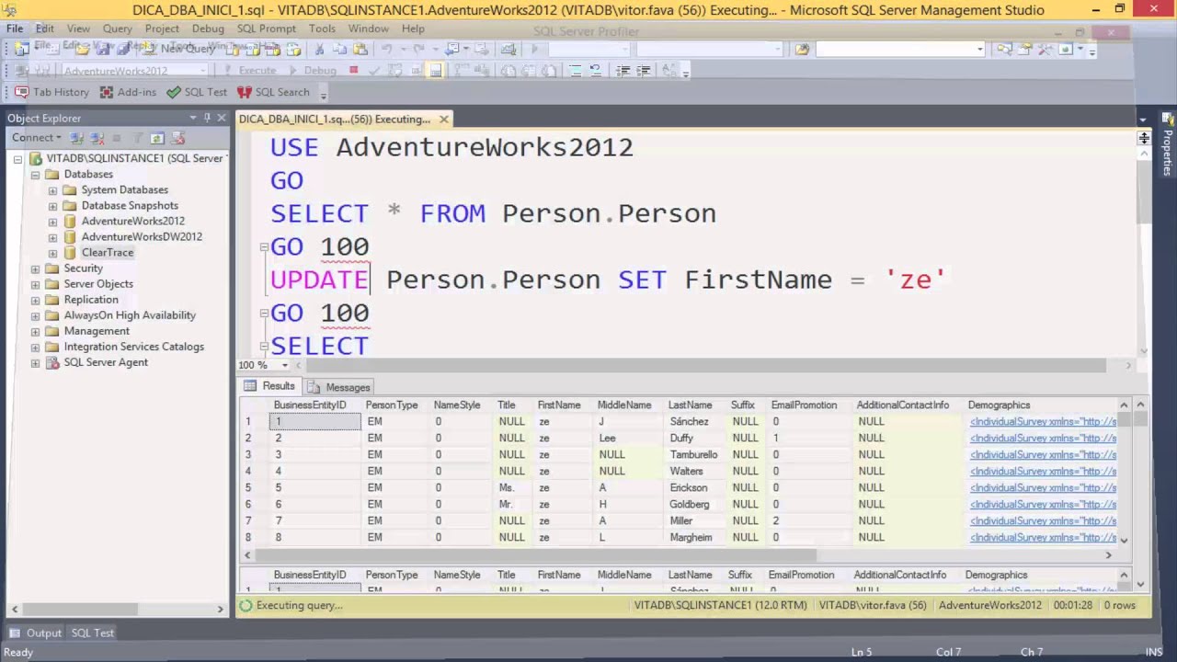Open the Object Explorer window position dropdown
The image size is (1177, 662).
[x=193, y=118]
